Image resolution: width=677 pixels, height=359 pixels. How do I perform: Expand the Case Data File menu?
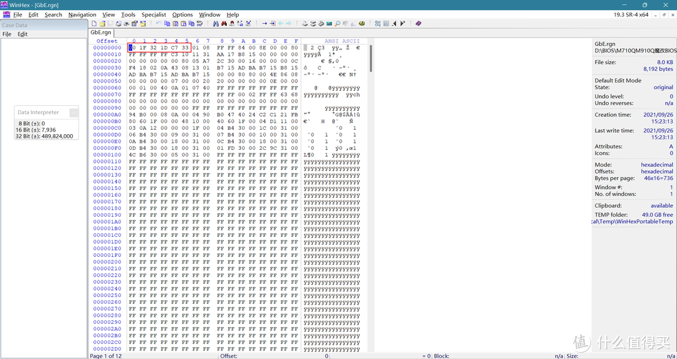(x=7, y=34)
